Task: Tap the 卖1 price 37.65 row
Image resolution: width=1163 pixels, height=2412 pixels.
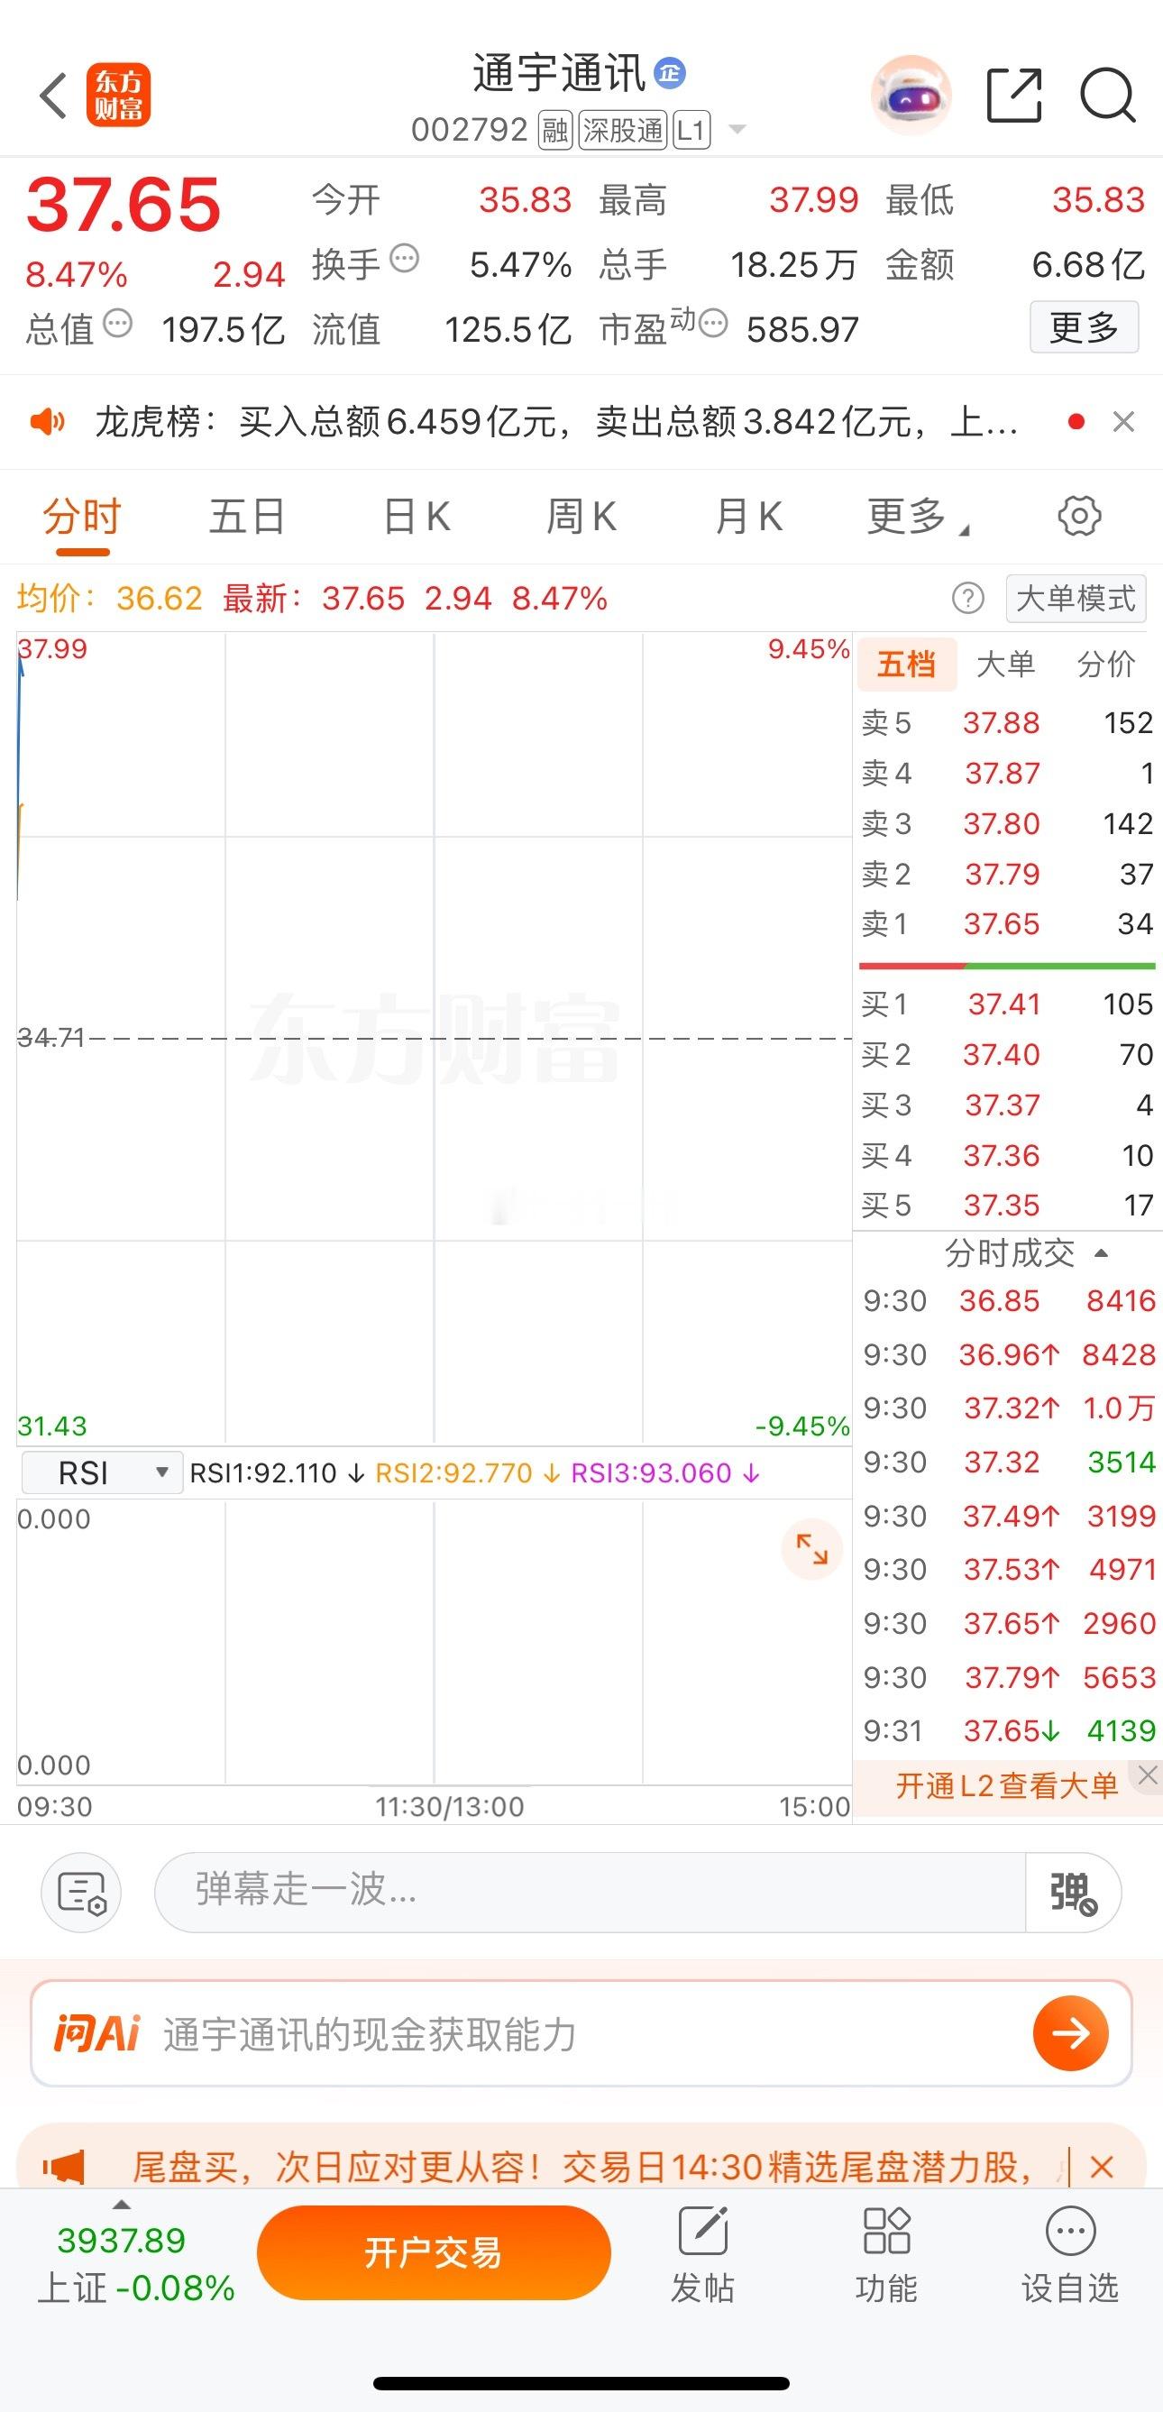Action: point(1008,924)
